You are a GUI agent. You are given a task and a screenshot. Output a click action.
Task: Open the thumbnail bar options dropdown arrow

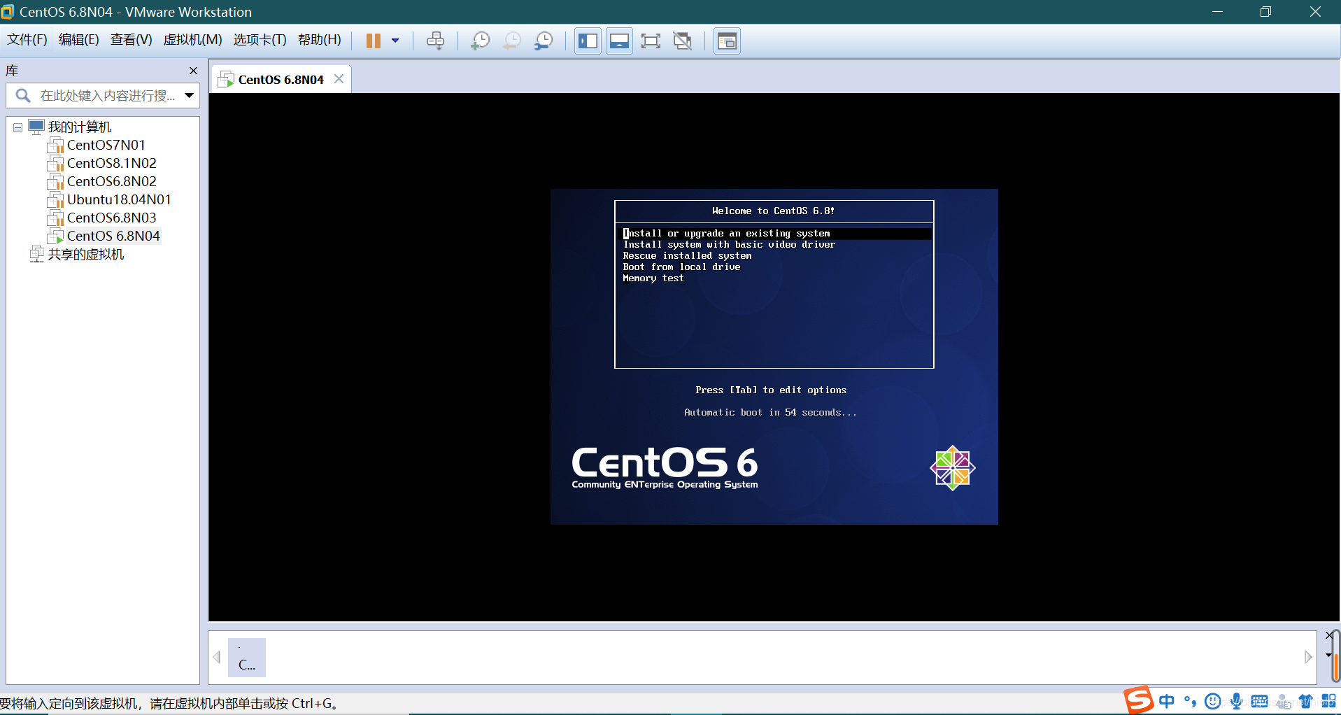click(1329, 655)
